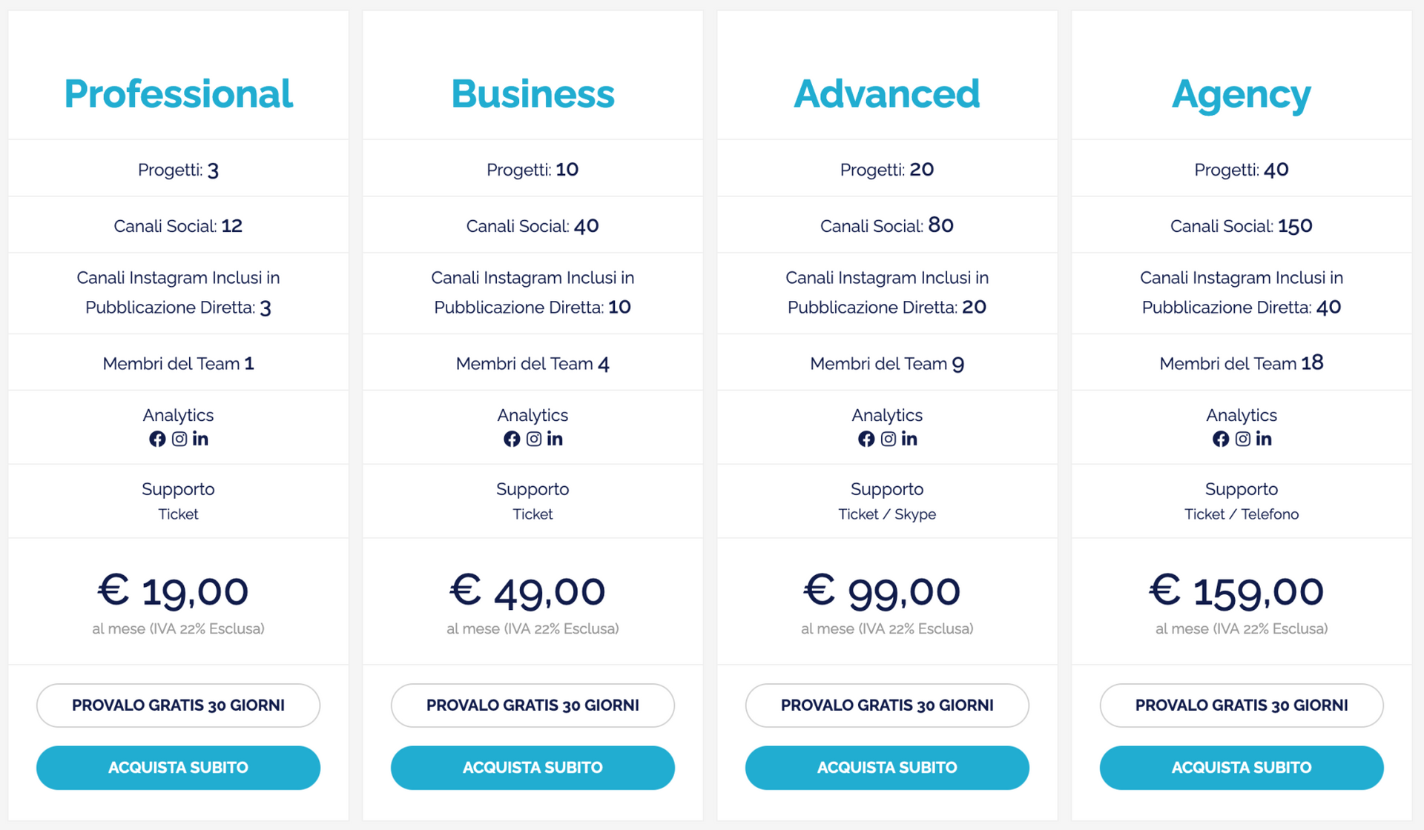Purchase the Advanced plan immediately
Viewport: 1424px width, 830px height.
[x=887, y=767]
